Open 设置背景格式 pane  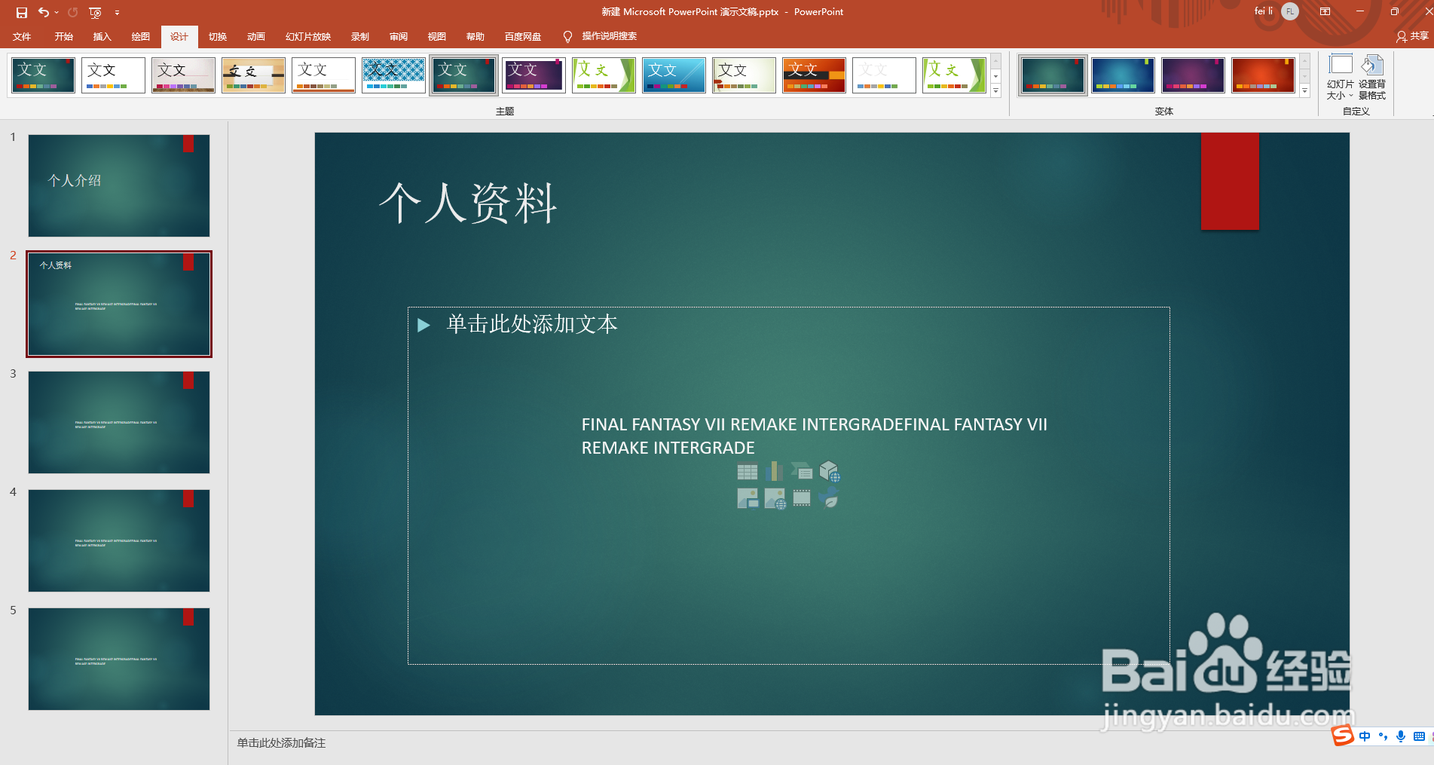[x=1372, y=77]
